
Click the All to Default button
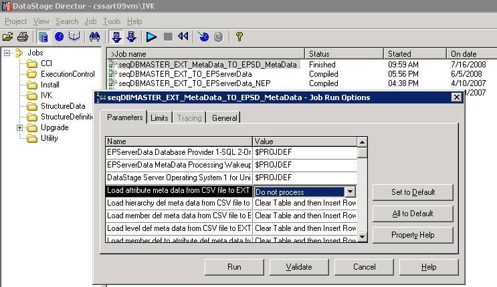click(x=413, y=214)
